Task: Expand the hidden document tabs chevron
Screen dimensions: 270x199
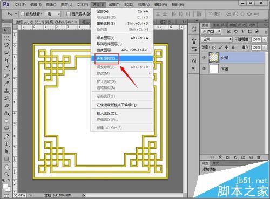Action: pos(184,22)
